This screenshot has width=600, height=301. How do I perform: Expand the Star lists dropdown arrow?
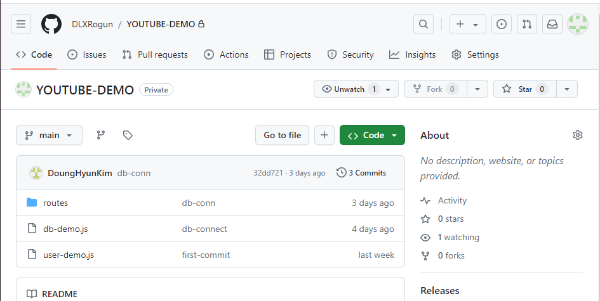[567, 89]
